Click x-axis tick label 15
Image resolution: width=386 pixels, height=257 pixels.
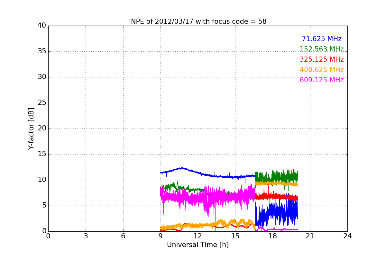tap(235, 236)
